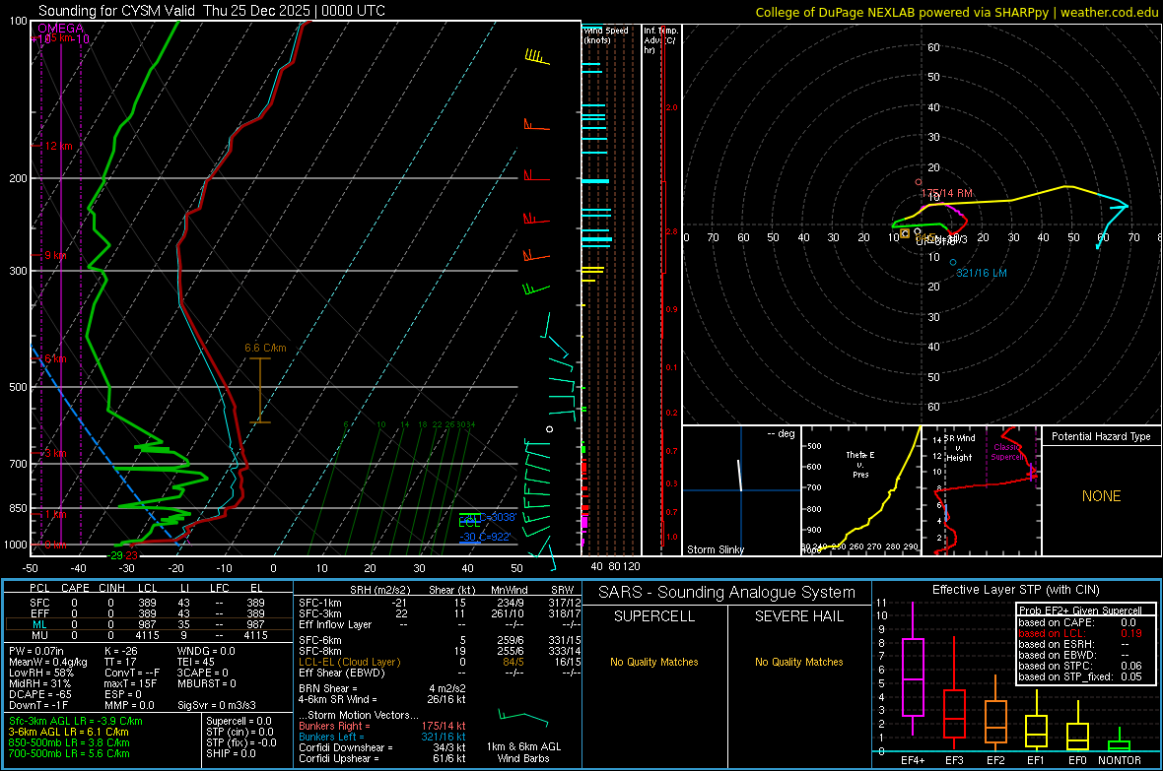Click the 'based on STPC' probability row

click(1080, 666)
